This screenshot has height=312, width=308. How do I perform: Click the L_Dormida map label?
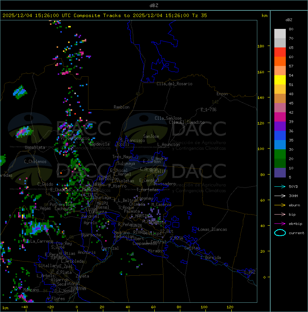coord(211,258)
